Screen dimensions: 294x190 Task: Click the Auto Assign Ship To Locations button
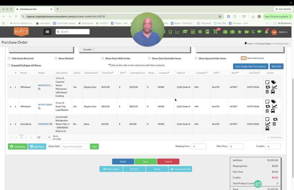250,66
